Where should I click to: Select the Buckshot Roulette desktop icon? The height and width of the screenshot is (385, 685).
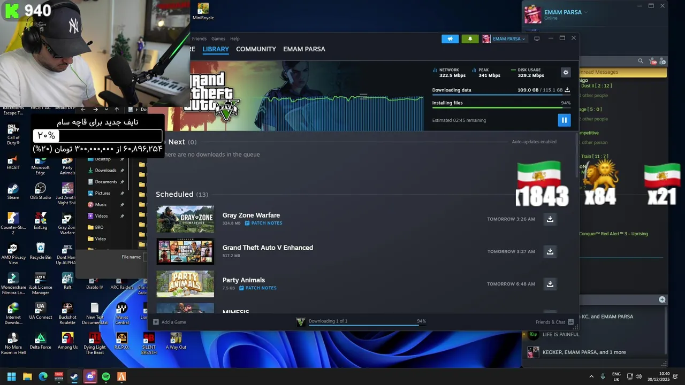point(67,313)
